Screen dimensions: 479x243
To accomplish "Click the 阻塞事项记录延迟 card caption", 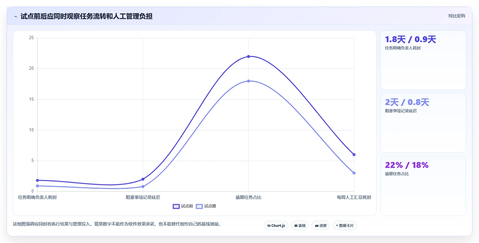I will pyautogui.click(x=401, y=111).
